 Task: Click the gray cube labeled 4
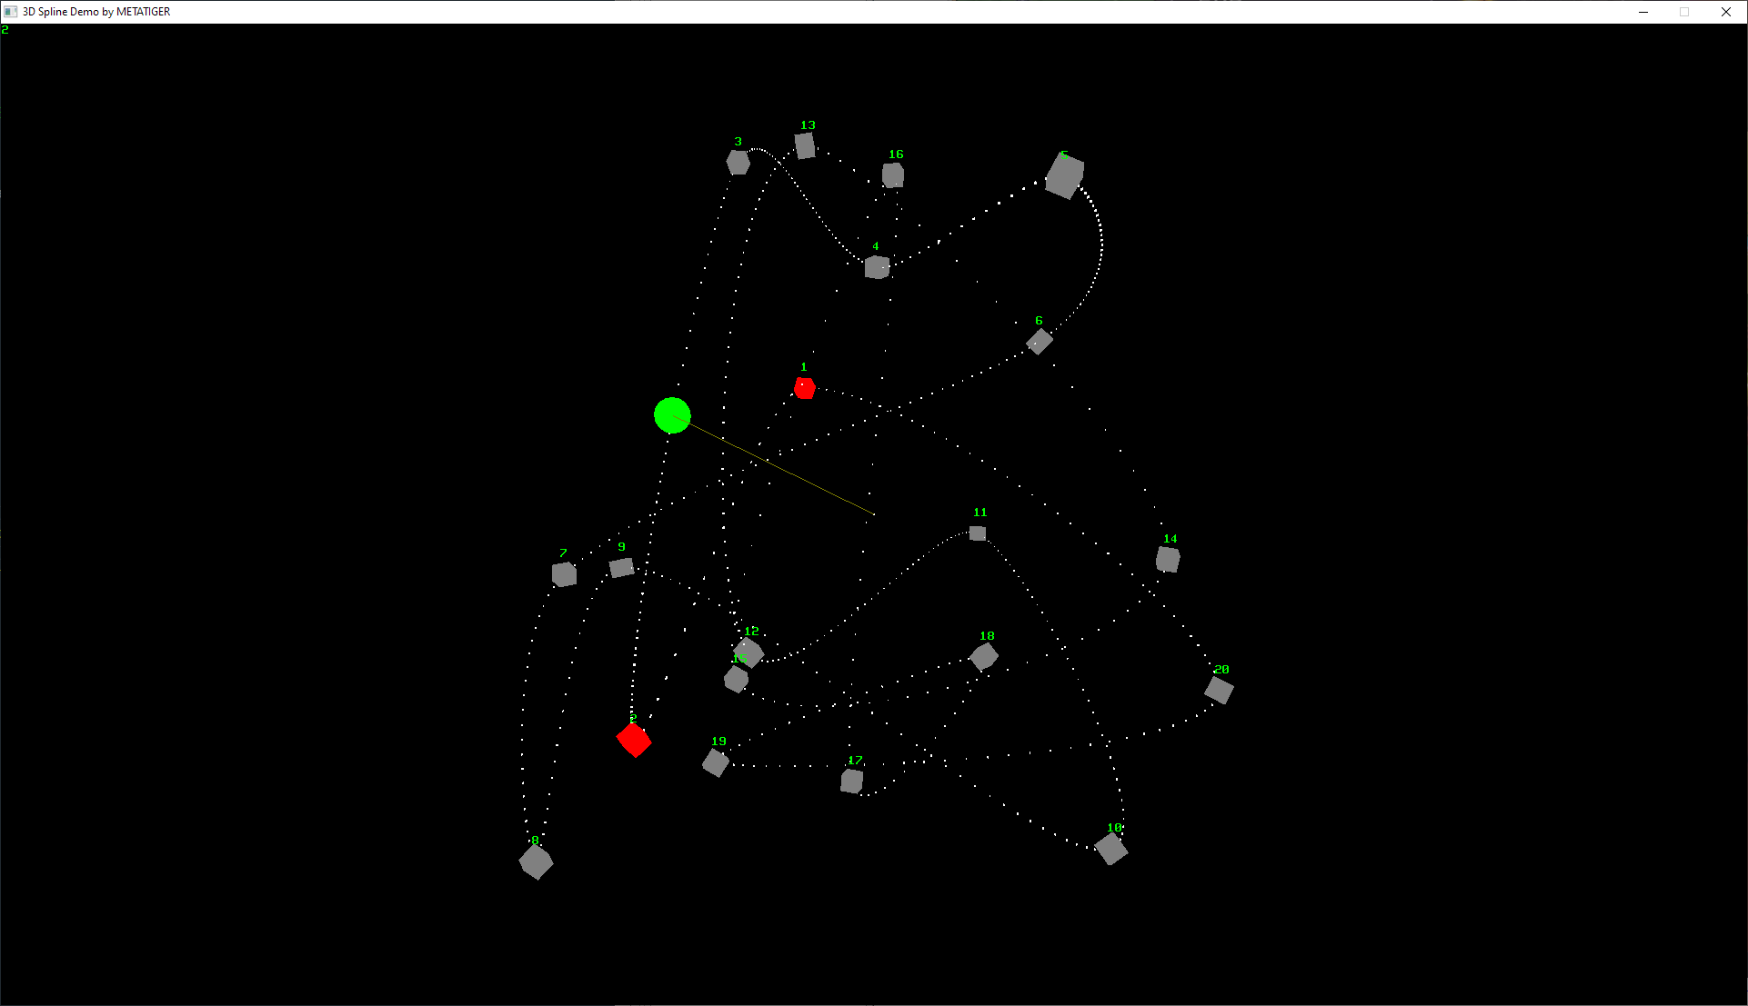pos(877,267)
